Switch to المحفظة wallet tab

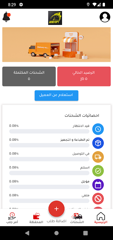click(x=36, y=218)
